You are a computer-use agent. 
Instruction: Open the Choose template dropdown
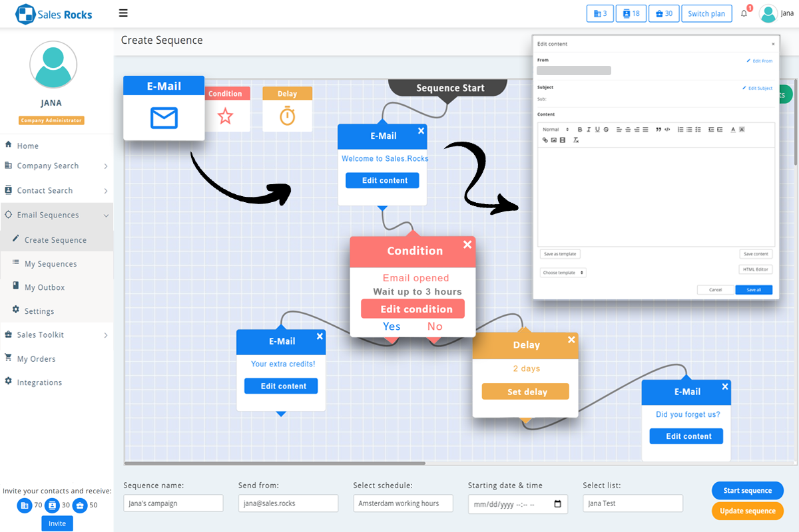[563, 273]
